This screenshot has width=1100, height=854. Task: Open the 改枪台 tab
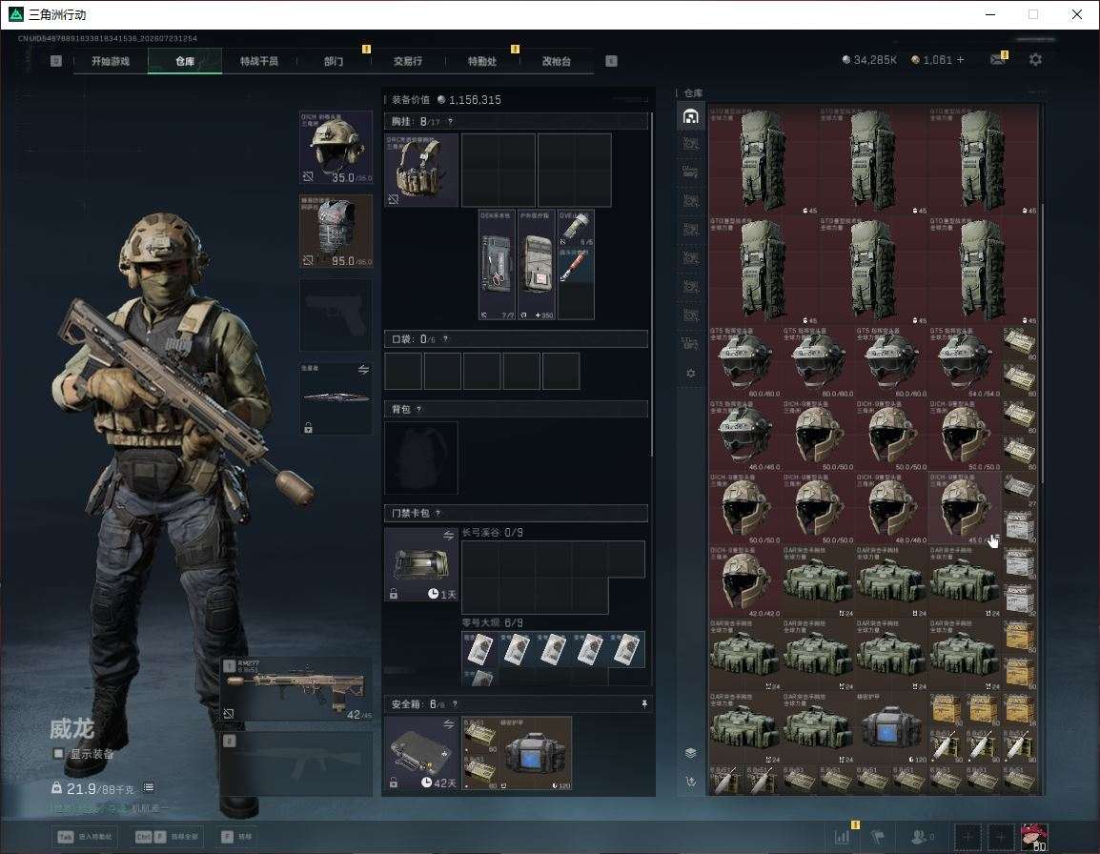pos(557,61)
